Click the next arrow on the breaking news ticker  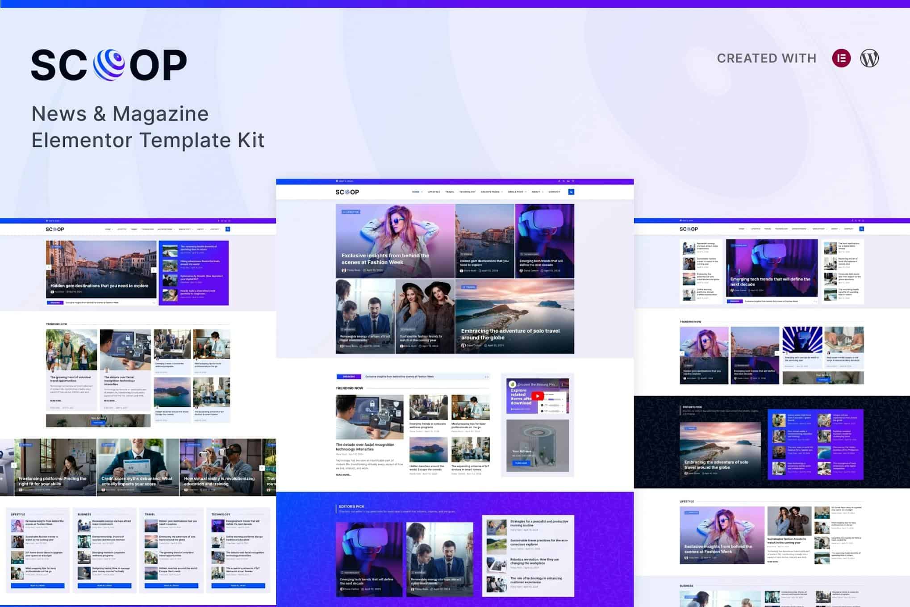(488, 377)
